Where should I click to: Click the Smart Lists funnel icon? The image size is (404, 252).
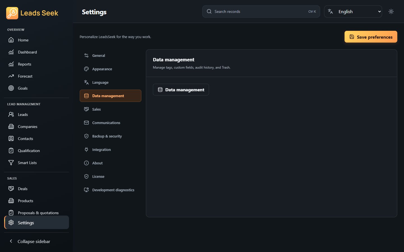(x=11, y=163)
